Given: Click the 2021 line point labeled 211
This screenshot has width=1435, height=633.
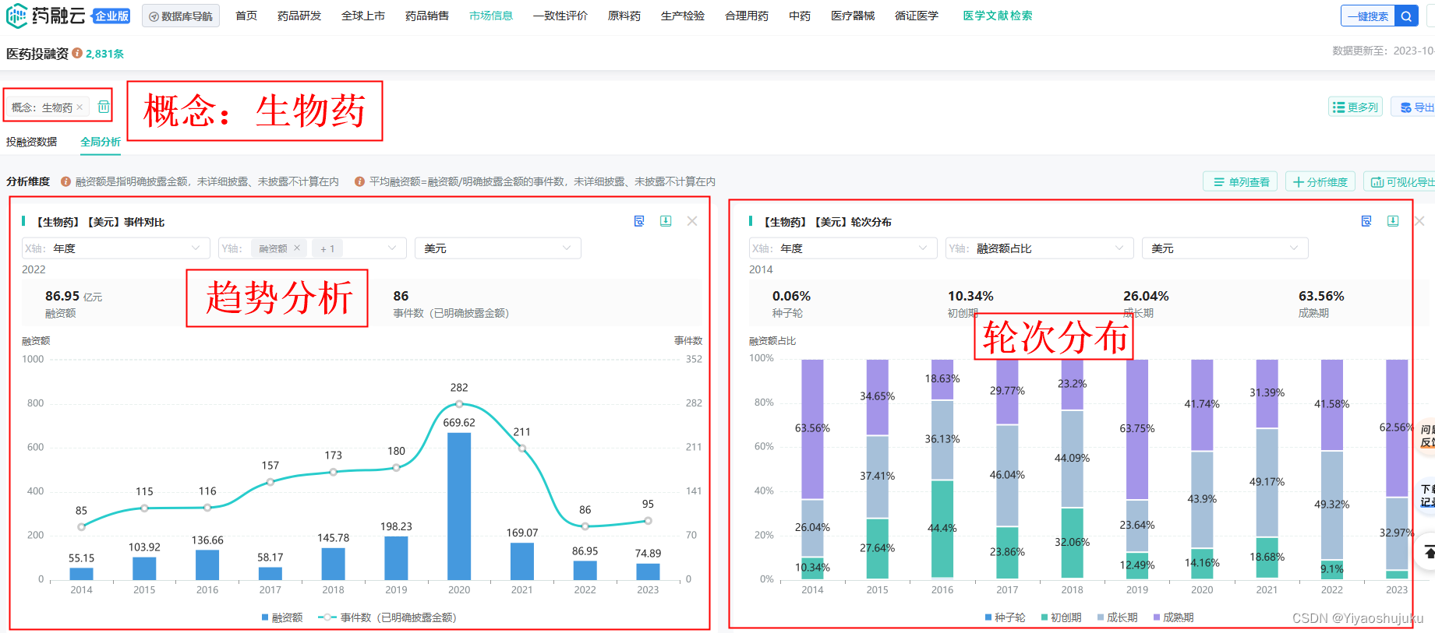Looking at the screenshot, I should point(522,448).
